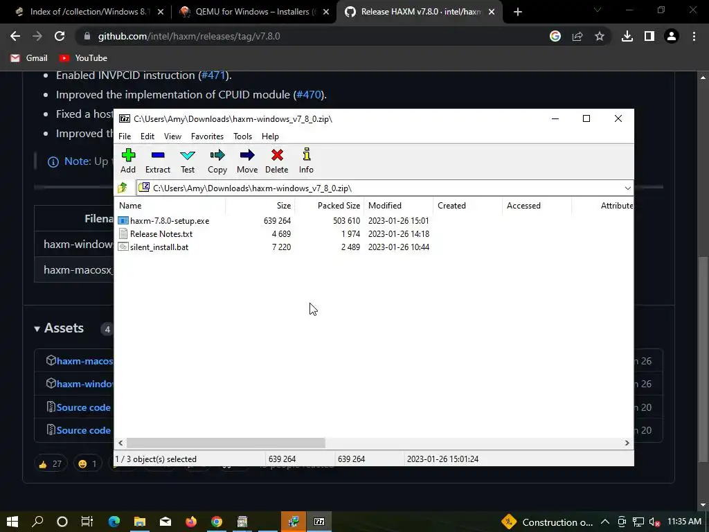709x532 pixels.
Task: Run the Test archive tool
Action: [187, 161]
